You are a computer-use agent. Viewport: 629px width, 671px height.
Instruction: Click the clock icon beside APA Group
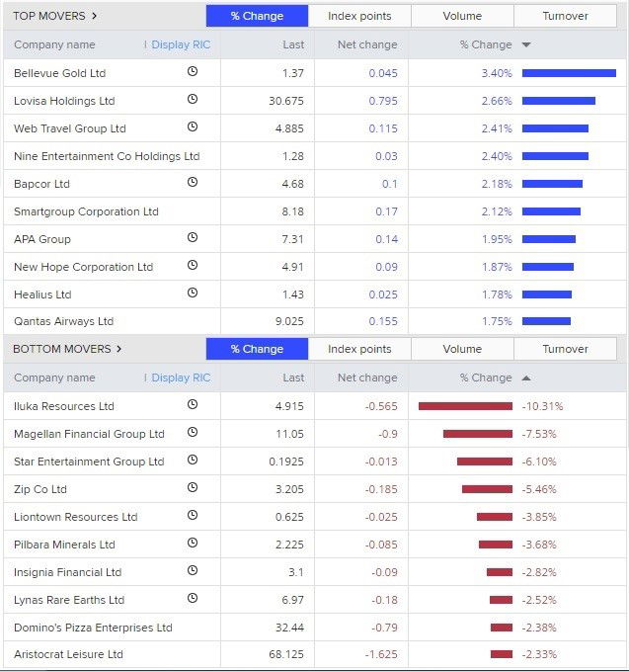[x=193, y=238]
